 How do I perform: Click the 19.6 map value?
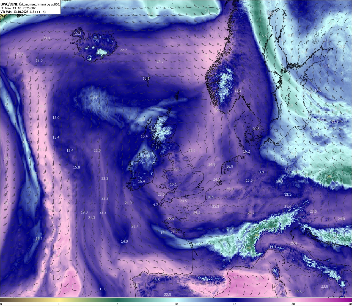298,292
